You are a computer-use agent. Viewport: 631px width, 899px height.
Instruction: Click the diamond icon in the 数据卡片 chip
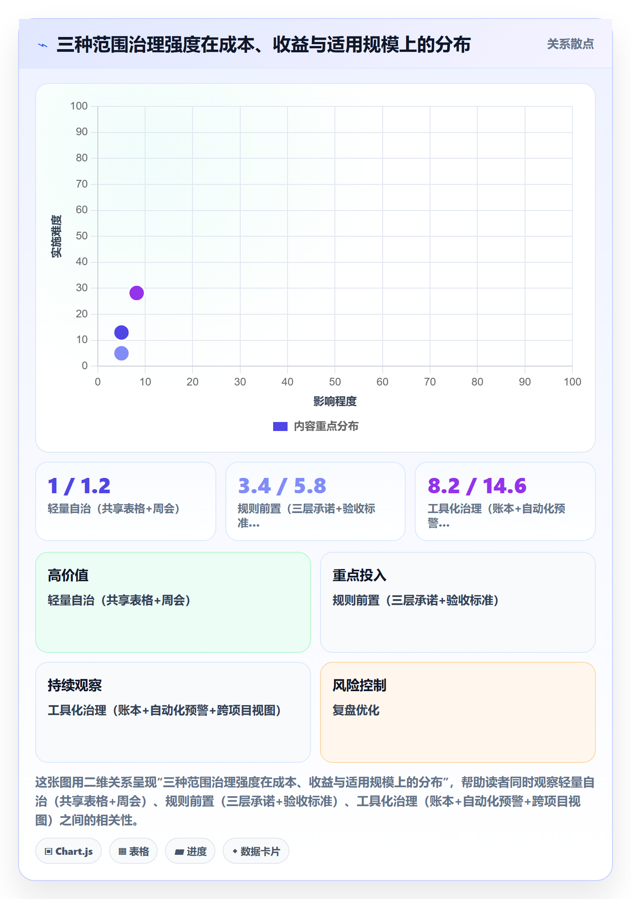click(x=235, y=851)
